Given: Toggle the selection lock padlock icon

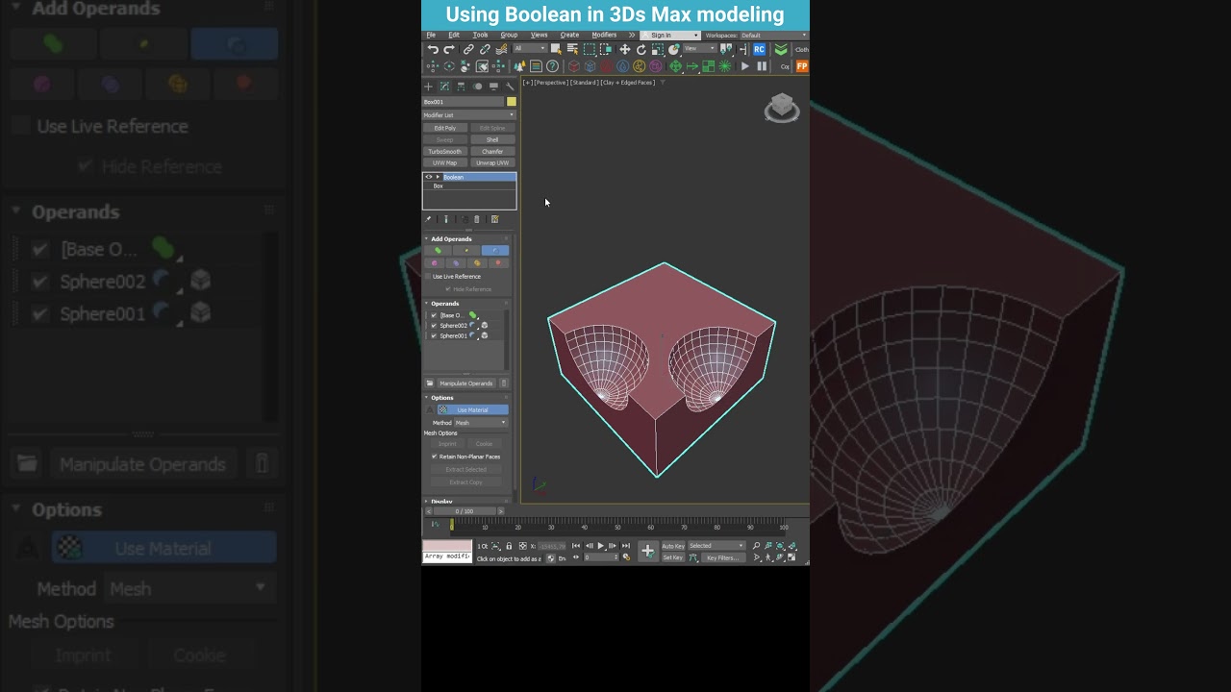Looking at the screenshot, I should click(509, 546).
